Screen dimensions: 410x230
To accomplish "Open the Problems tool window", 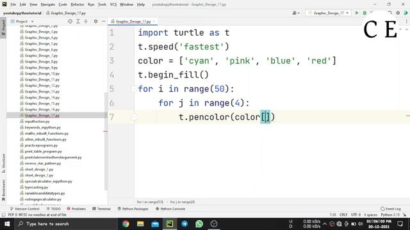I will (76, 209).
